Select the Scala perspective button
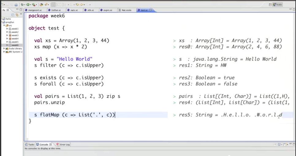The image size is (296, 156). point(278,5)
